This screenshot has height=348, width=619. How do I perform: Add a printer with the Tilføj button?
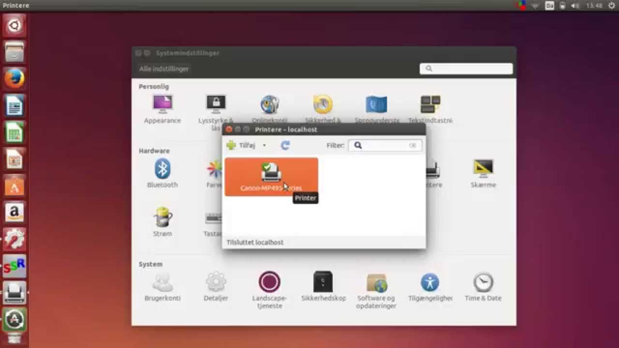coord(240,145)
